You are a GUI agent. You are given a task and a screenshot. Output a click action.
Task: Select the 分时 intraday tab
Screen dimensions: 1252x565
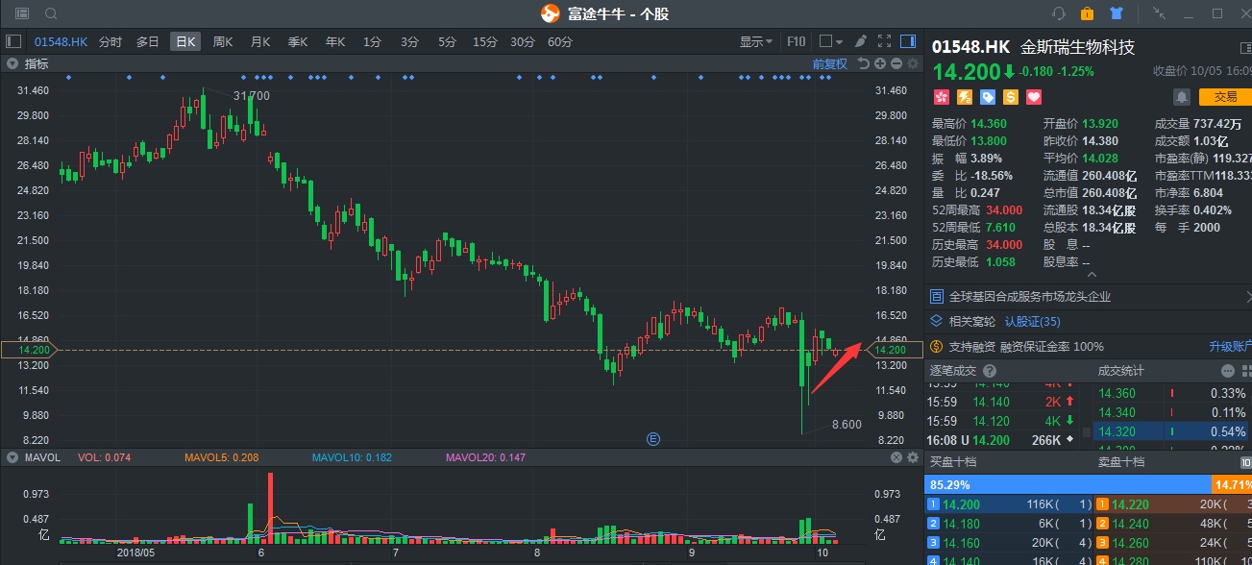click(110, 41)
